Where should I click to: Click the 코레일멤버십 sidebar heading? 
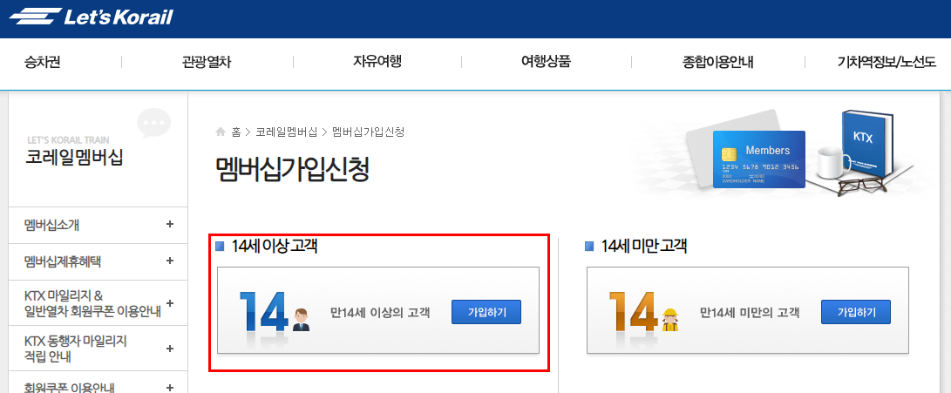74,158
